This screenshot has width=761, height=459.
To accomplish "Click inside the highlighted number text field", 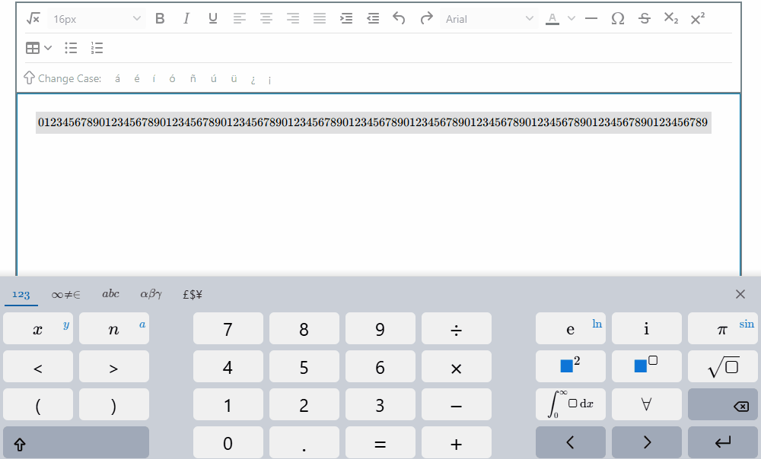I will [x=373, y=122].
